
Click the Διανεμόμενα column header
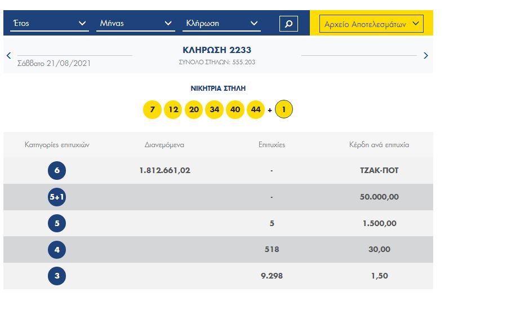(x=164, y=145)
